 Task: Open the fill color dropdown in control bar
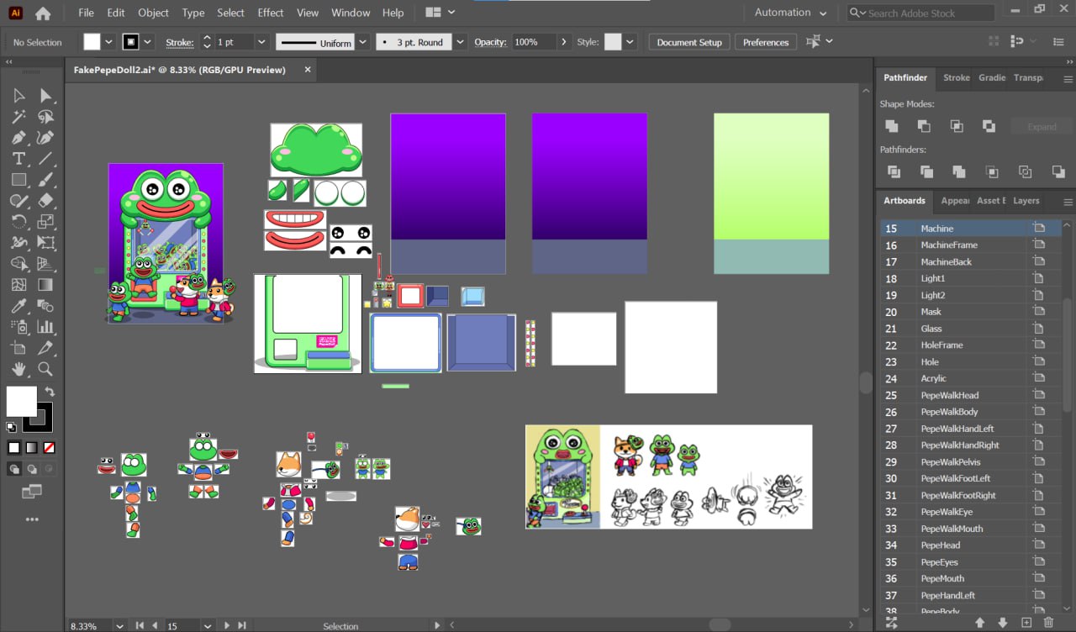tap(109, 42)
